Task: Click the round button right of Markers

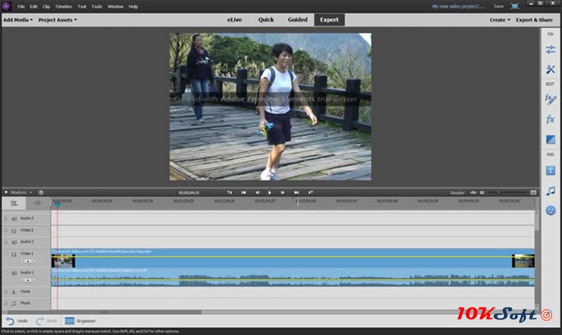Action: (x=41, y=192)
